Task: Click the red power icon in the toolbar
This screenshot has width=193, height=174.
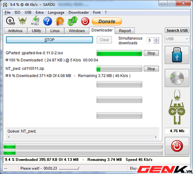Action: (x=85, y=21)
